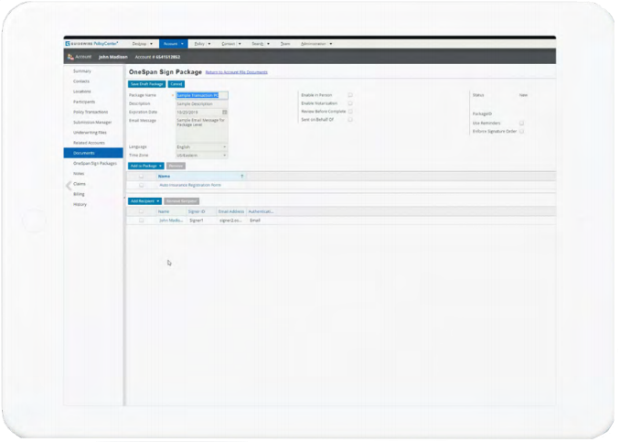The height and width of the screenshot is (442, 620).
Task: Open the Contact menu dropdown arrow
Action: click(240, 44)
